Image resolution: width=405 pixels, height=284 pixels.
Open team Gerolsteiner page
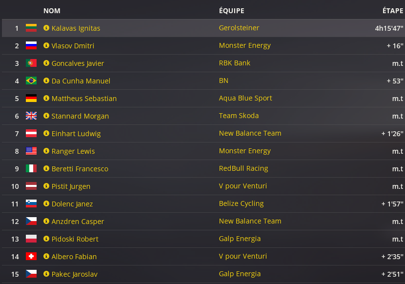pyautogui.click(x=239, y=28)
